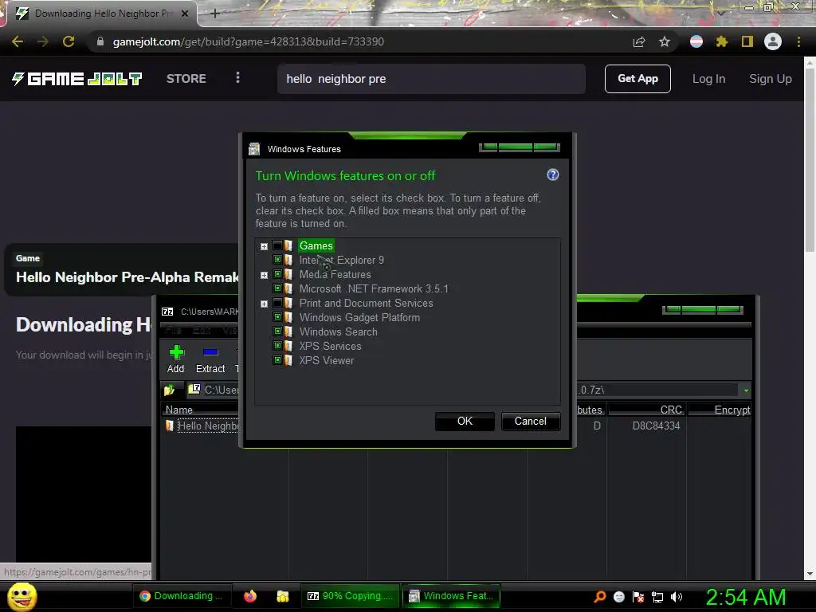This screenshot has height=612, width=816.
Task: Select the Downloading Hello Neighbor tab
Action: click(x=101, y=14)
